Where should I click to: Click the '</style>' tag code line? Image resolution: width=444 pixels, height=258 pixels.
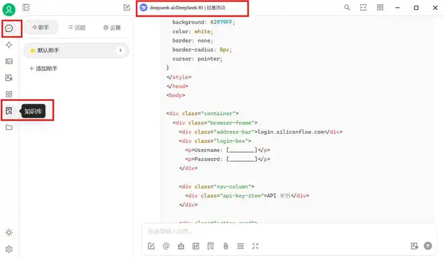point(179,77)
